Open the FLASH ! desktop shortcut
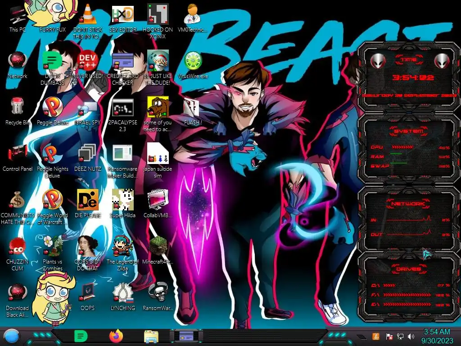This screenshot has width=461, height=346. coord(193,111)
